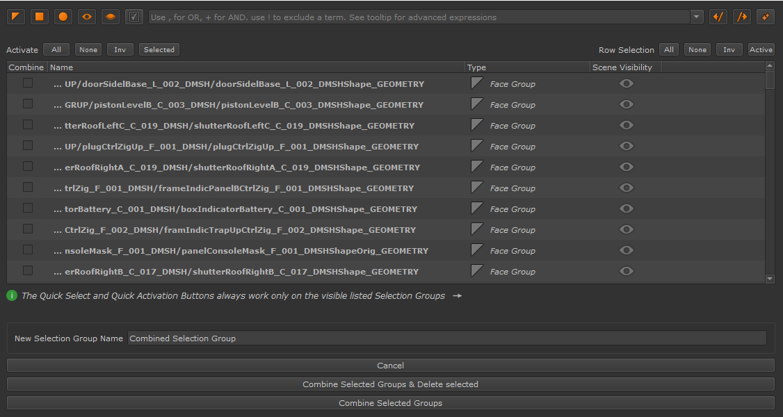783x417 pixels.
Task: Toggle the checkmark filter button in the toolbar
Action: (134, 17)
